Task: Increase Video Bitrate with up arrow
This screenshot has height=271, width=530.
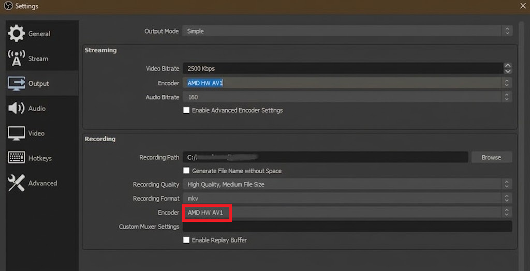Action: click(x=507, y=66)
